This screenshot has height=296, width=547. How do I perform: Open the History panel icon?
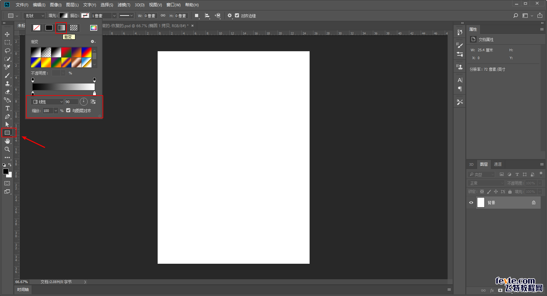click(x=460, y=32)
